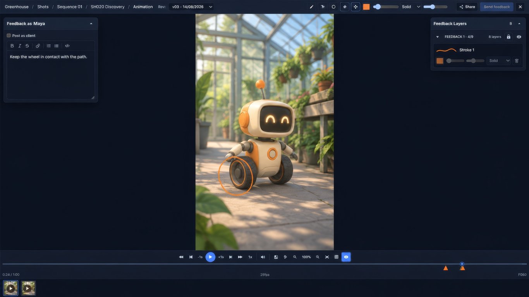Open Stroke 1 Solid style dropdown
This screenshot has height=297, width=529.
(499, 61)
